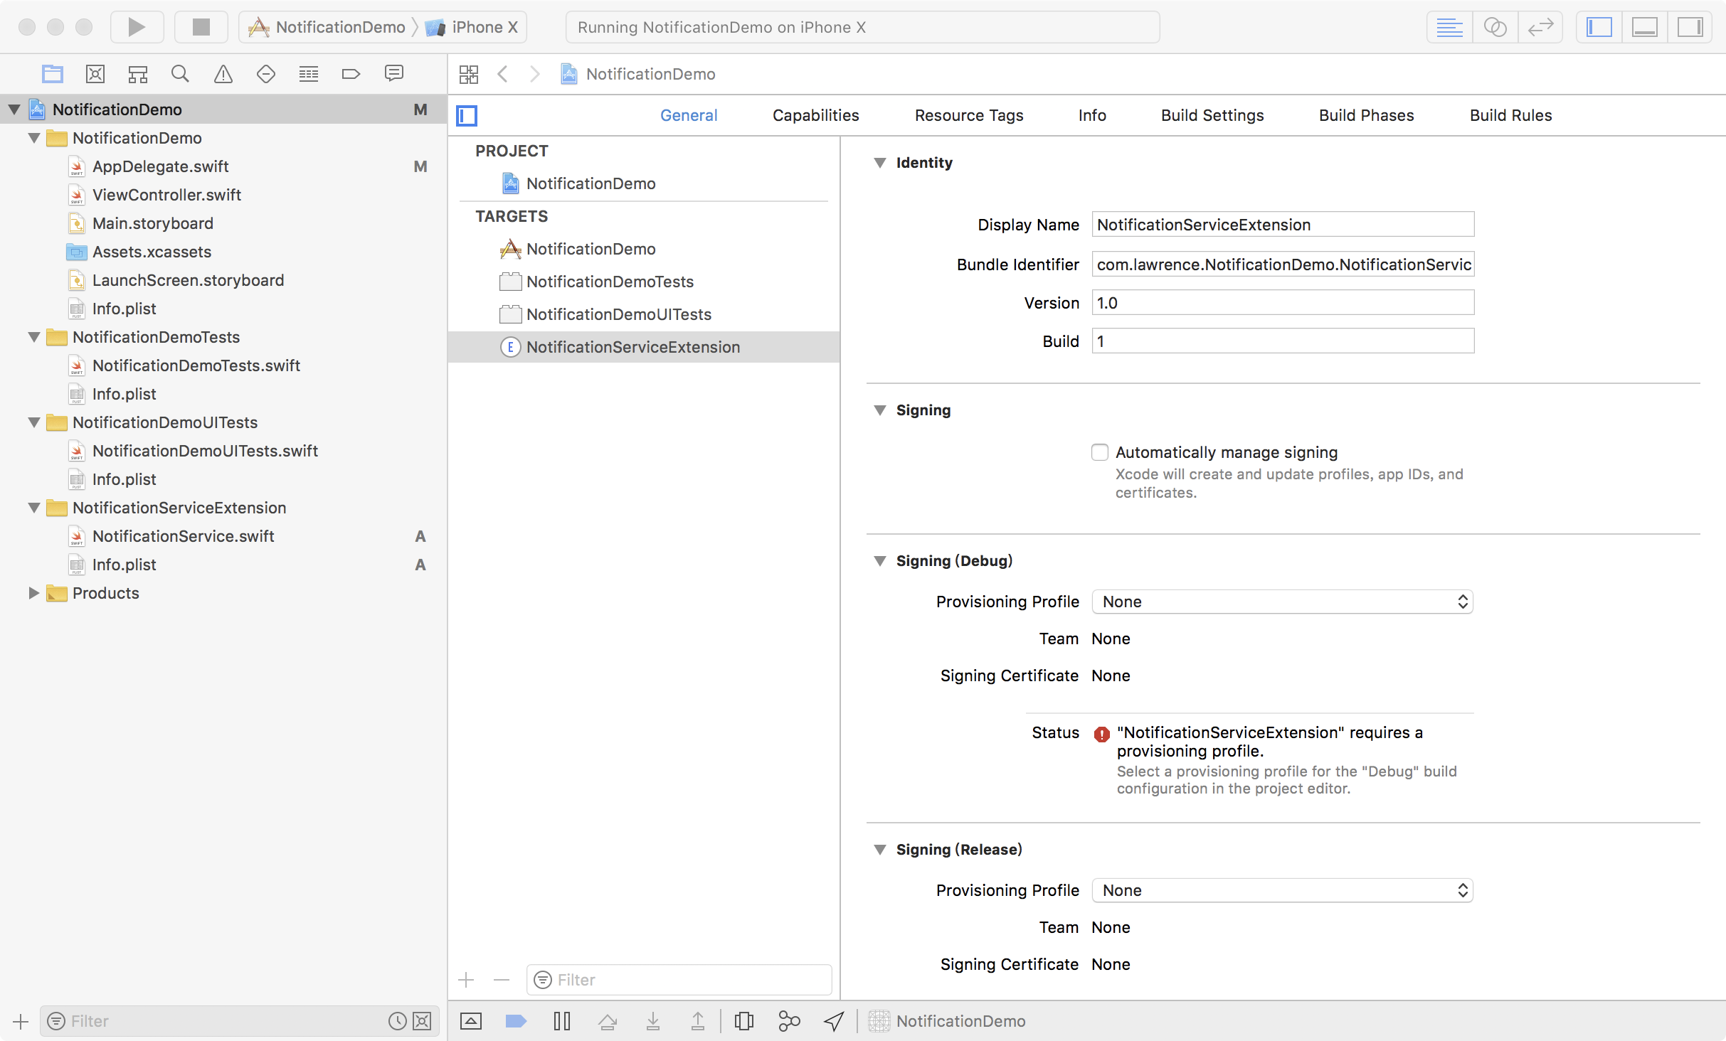This screenshot has width=1726, height=1041.
Task: Select the NotificationDemo app target
Action: click(591, 249)
